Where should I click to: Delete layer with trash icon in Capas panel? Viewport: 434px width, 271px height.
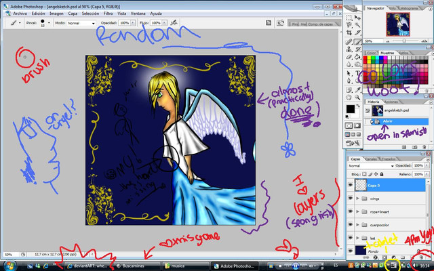(421, 257)
